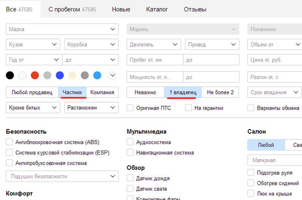The image size is (302, 200).
Task: Select the Компания seller button
Action: point(102,93)
